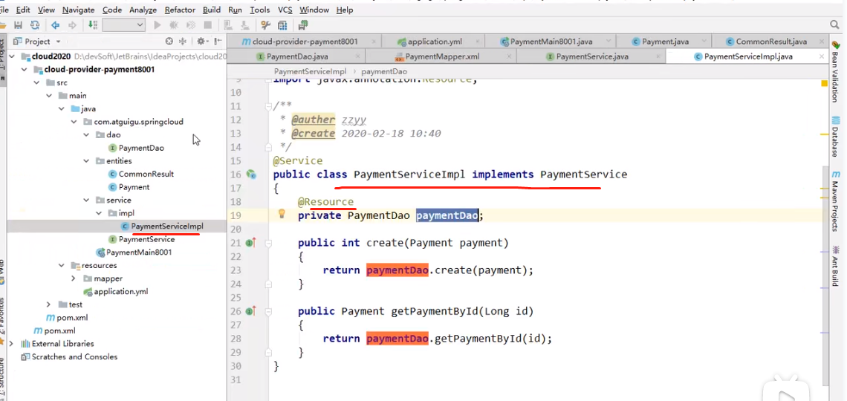Screen dimensions: 847x401
Task: Click the yellow inspection indicator above scrollbar
Action: 824,84
